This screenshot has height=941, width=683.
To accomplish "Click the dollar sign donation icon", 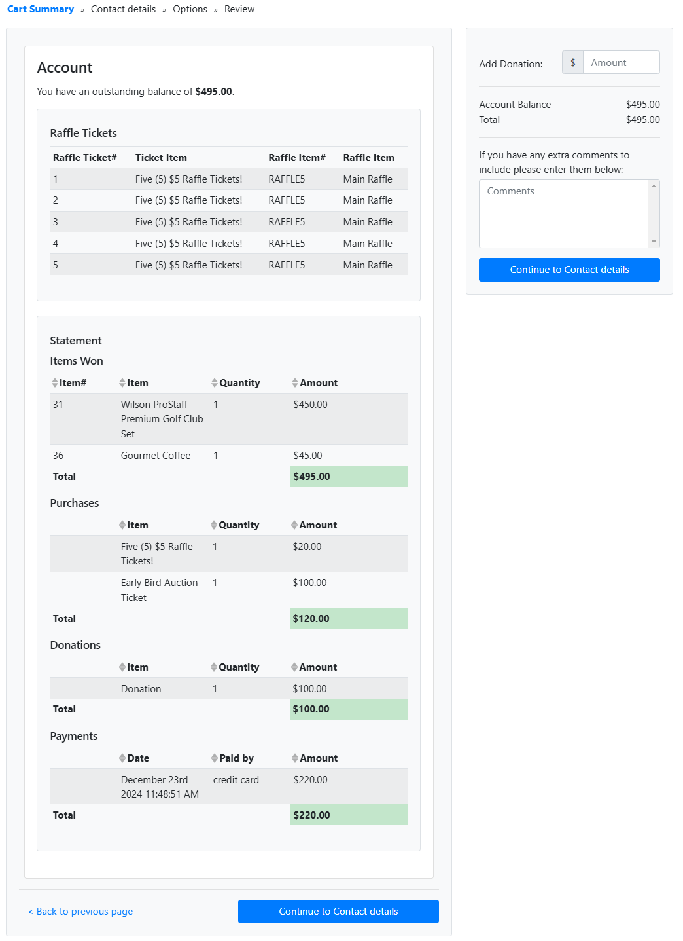I will point(572,63).
